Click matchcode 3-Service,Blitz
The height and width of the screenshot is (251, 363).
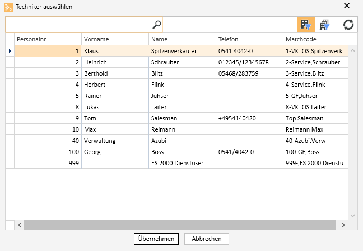(315, 73)
